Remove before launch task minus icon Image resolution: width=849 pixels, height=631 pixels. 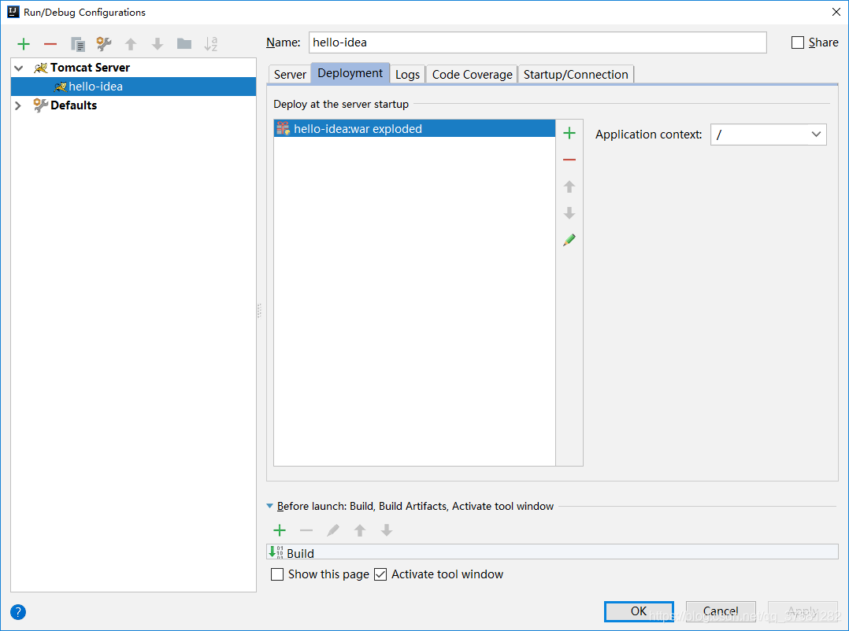point(306,530)
